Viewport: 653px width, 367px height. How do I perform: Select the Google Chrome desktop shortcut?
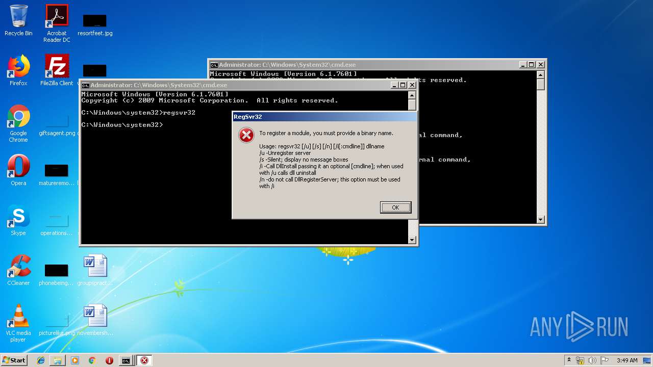[x=18, y=124]
